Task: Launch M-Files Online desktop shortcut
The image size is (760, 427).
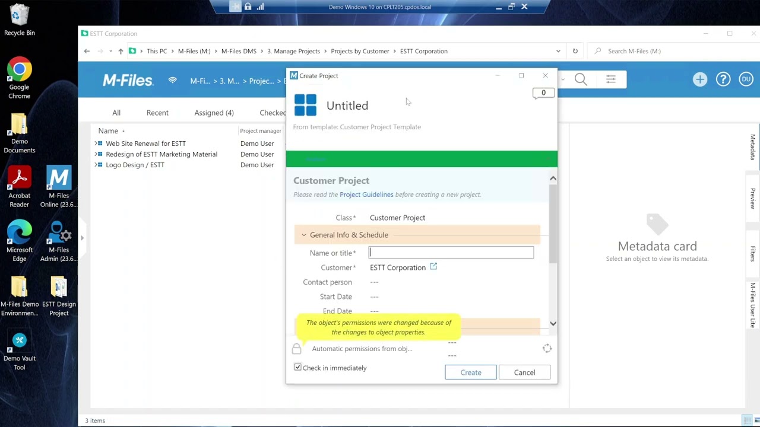Action: click(59, 187)
